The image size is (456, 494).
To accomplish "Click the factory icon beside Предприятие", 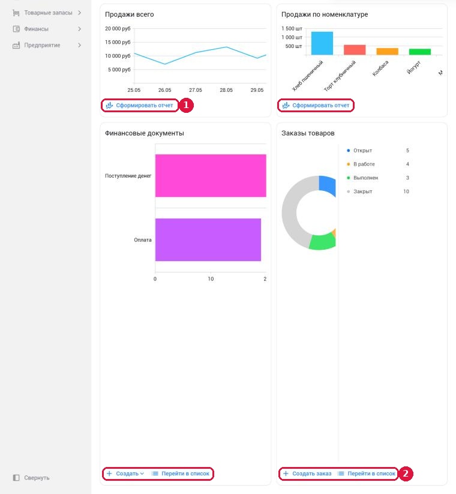I will (x=16, y=45).
